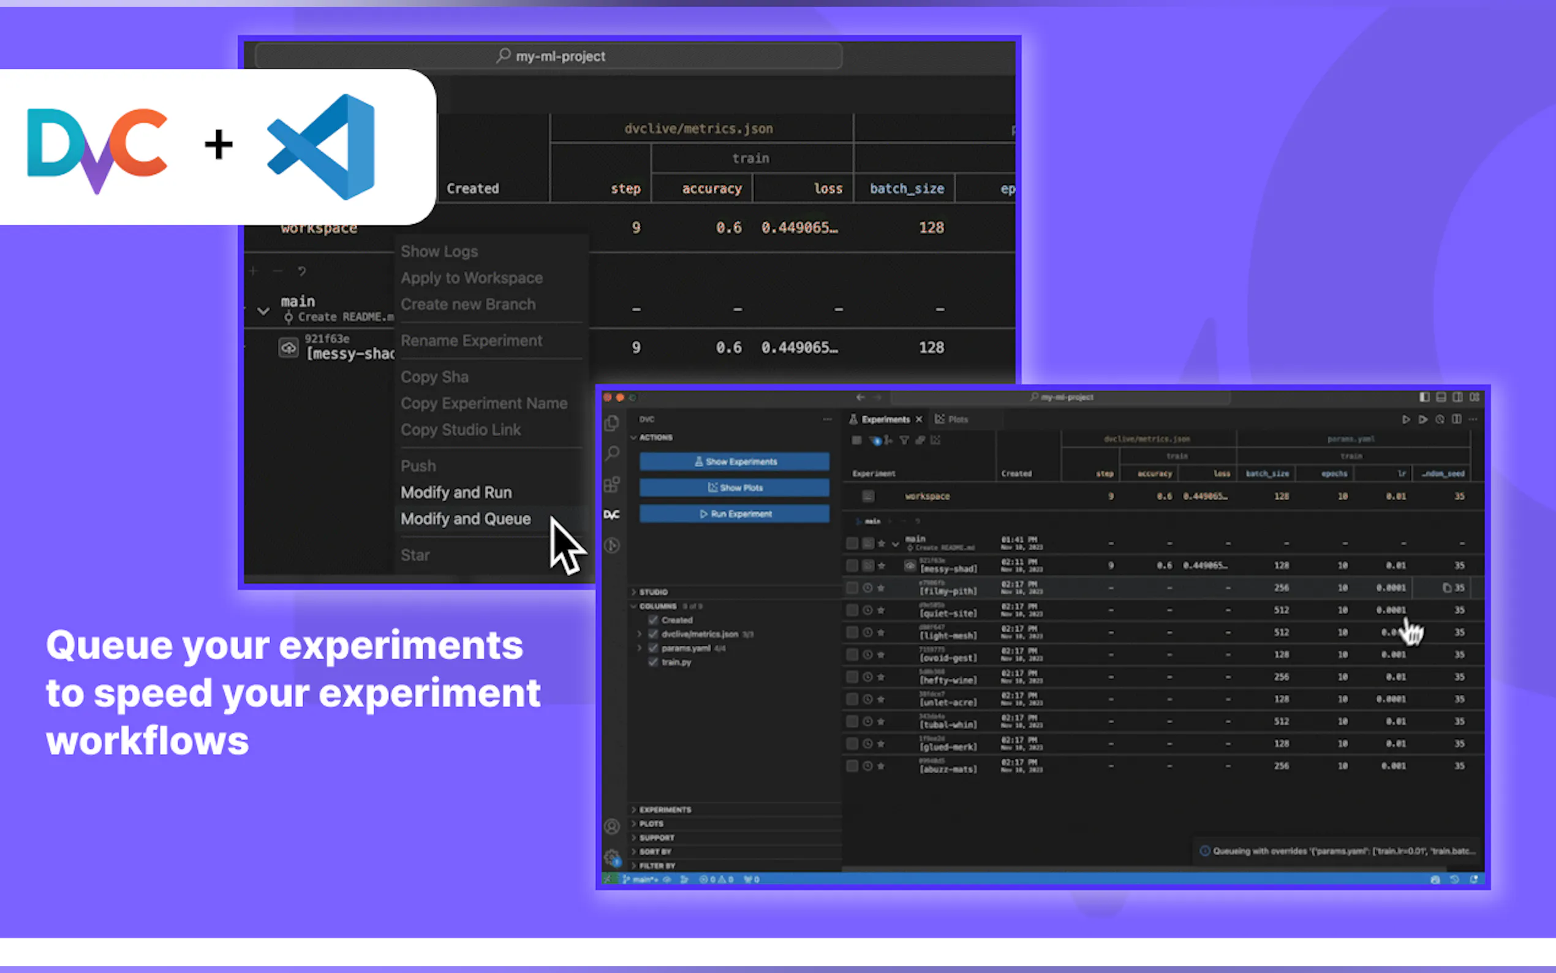Screen dimensions: 1556x973
Task: Open the Search icon in activity bar
Action: click(612, 453)
